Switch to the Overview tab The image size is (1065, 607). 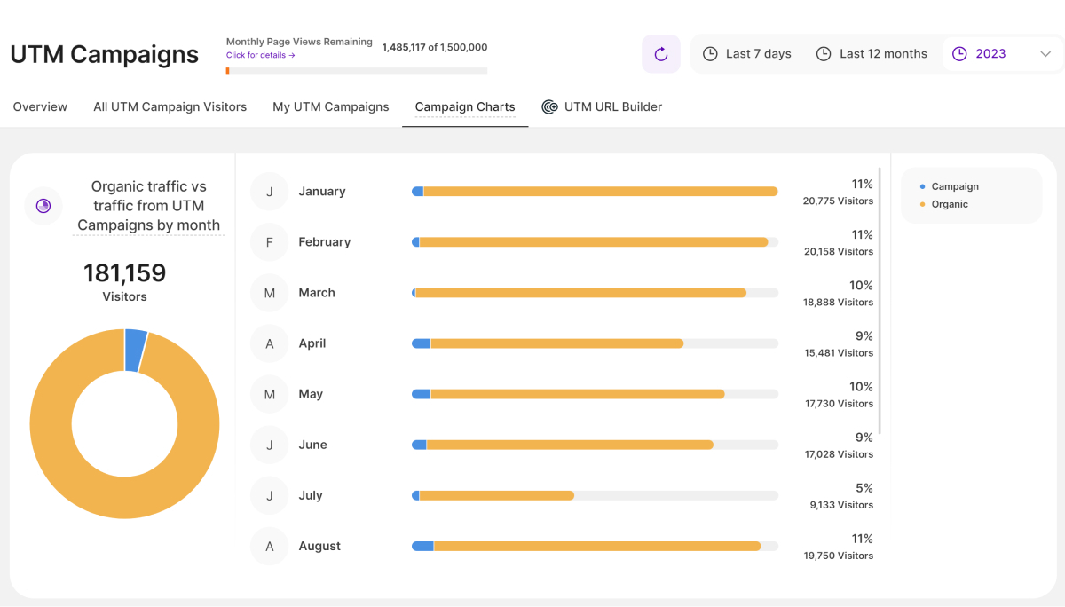[x=40, y=107]
